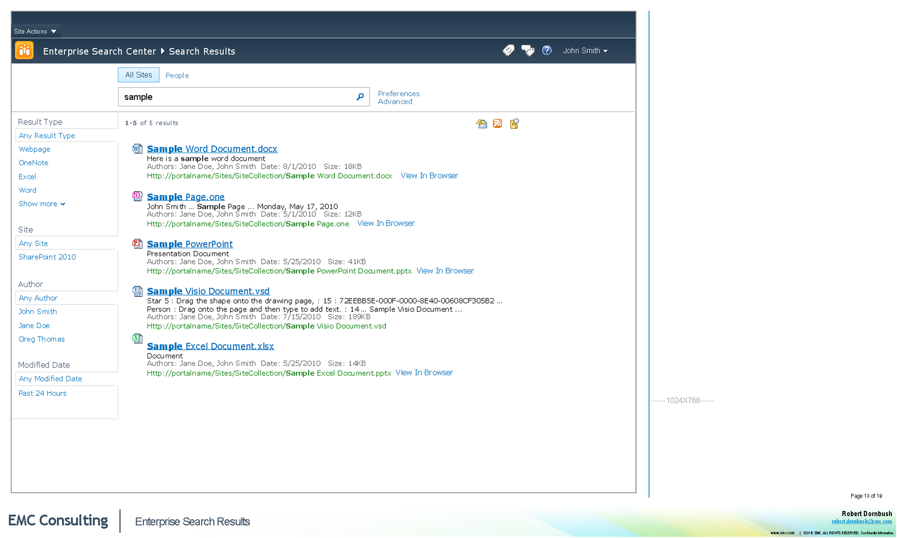Click the search magnifier icon
This screenshot has width=897, height=538.
[360, 97]
